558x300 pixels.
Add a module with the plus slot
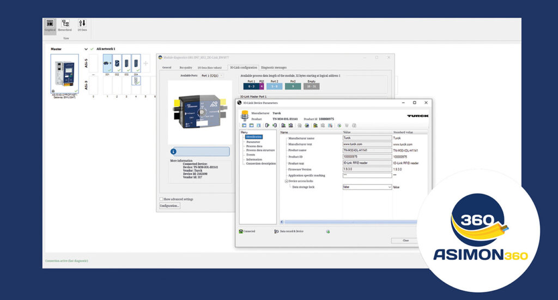(x=145, y=63)
